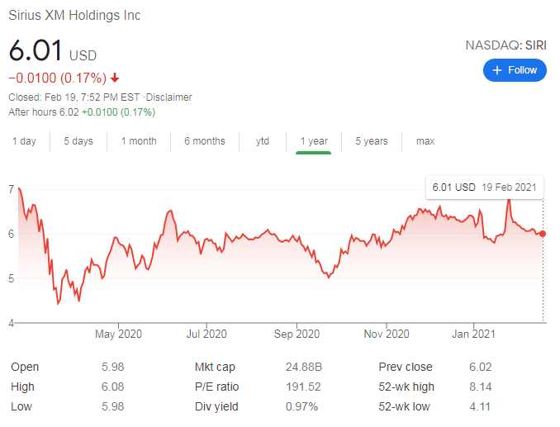560x427 pixels.
Task: Click the y-axis label 5
Action: pyautogui.click(x=12, y=278)
